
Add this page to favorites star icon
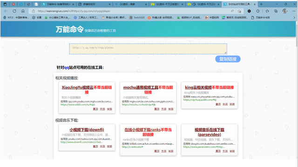[239, 11]
